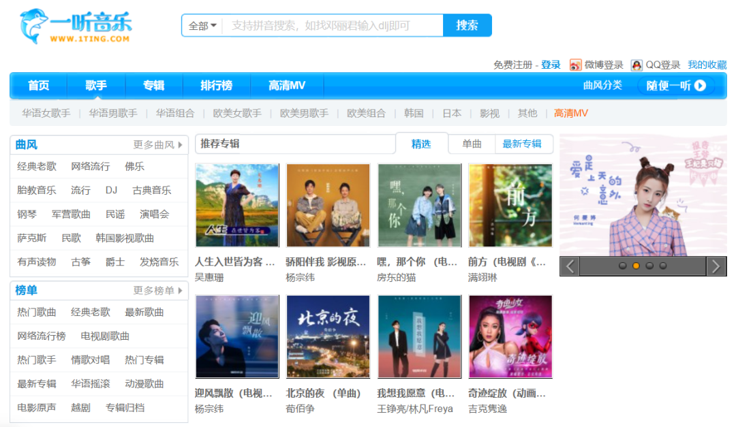Click the play arrow icon in 随便一听
Screen dimensions: 736x427
[x=700, y=85]
